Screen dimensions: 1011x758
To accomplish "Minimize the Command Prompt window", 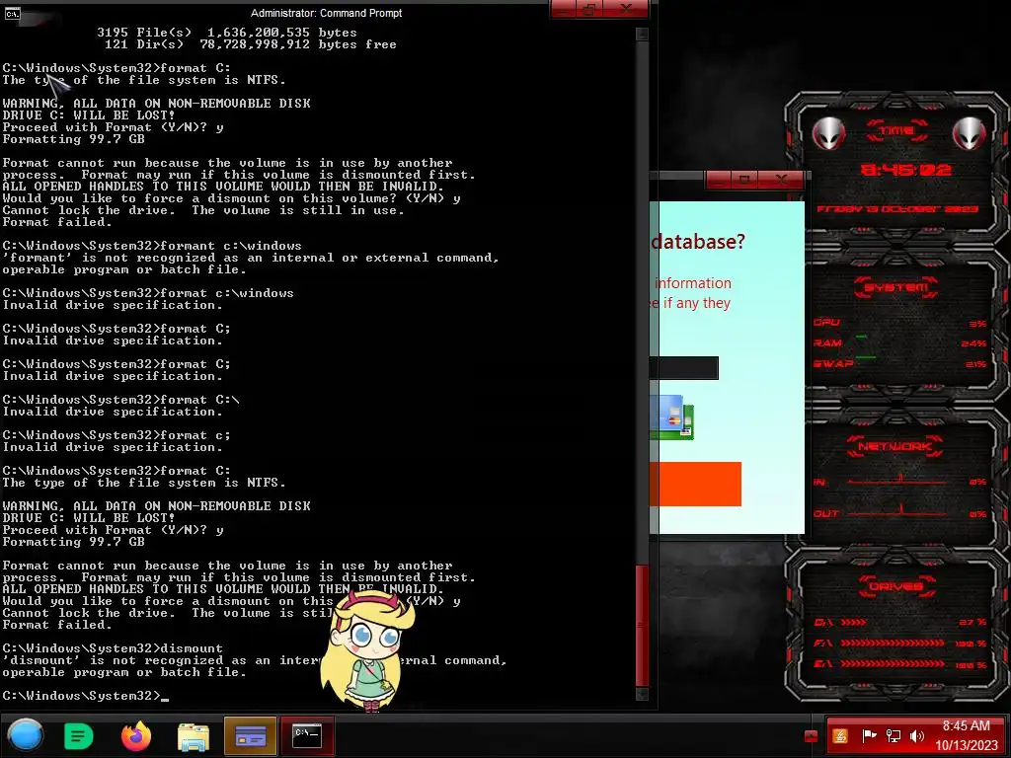I will (564, 9).
